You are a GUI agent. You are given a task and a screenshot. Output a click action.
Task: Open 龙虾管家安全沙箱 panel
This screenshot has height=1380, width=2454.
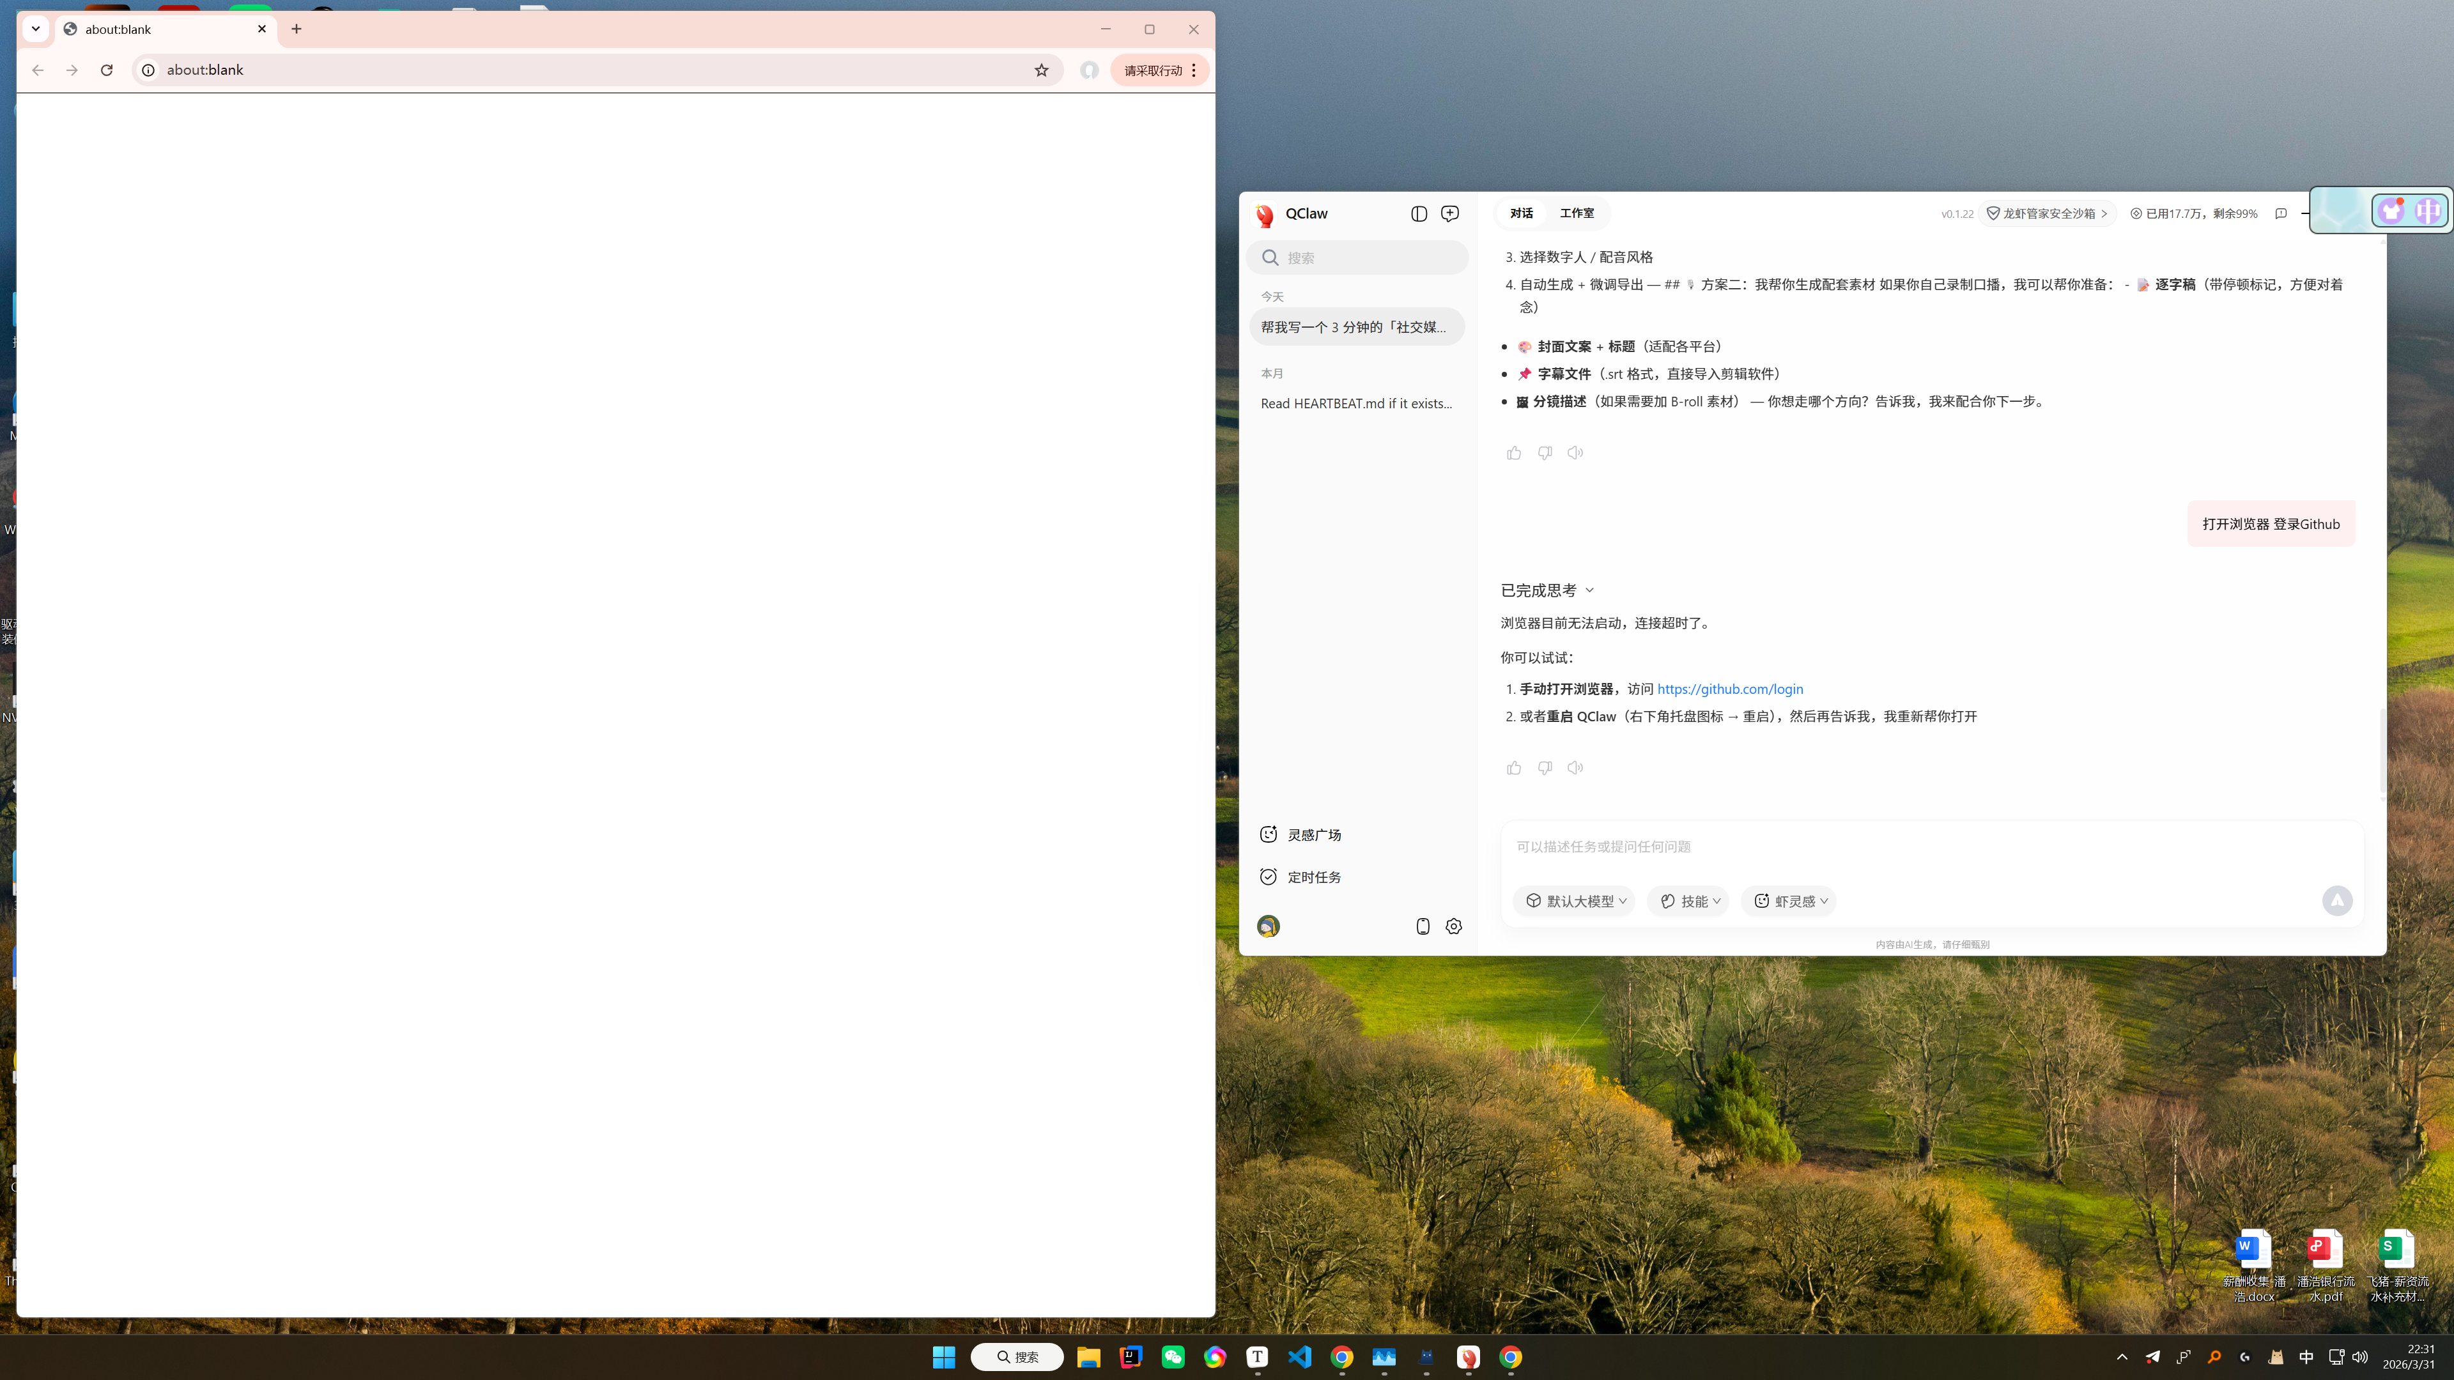click(2046, 213)
